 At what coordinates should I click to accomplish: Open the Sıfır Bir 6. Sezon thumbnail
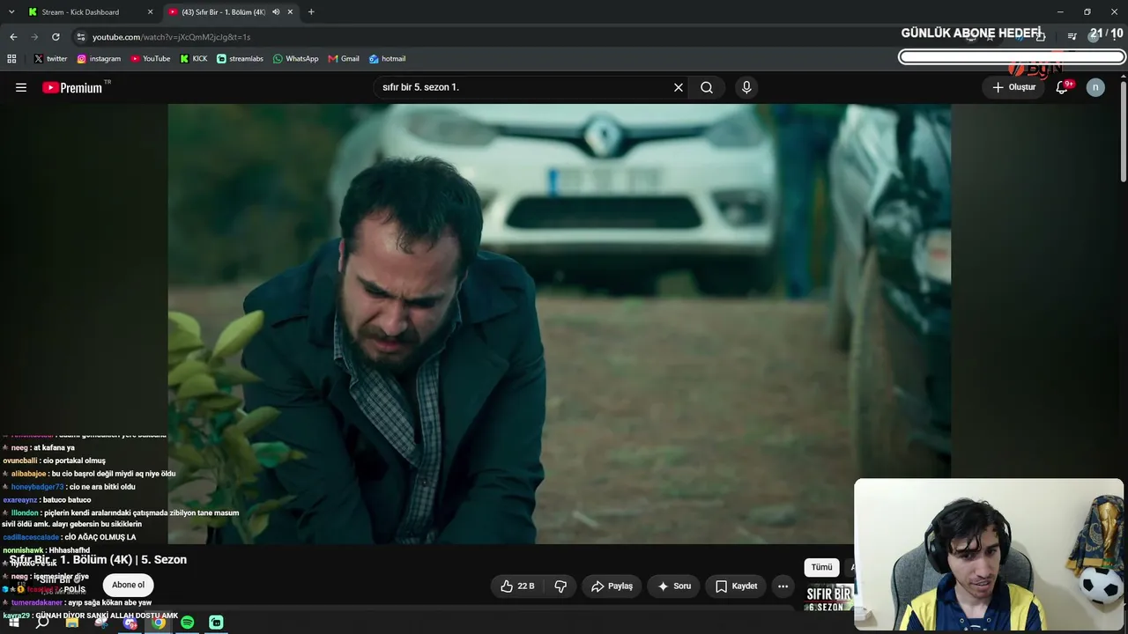828,599
